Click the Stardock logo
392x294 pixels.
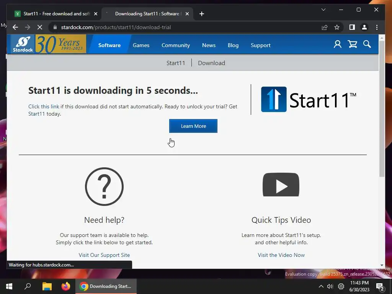click(x=23, y=44)
